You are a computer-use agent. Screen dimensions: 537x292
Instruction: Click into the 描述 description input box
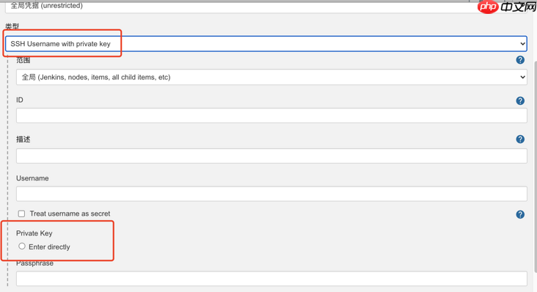click(271, 156)
